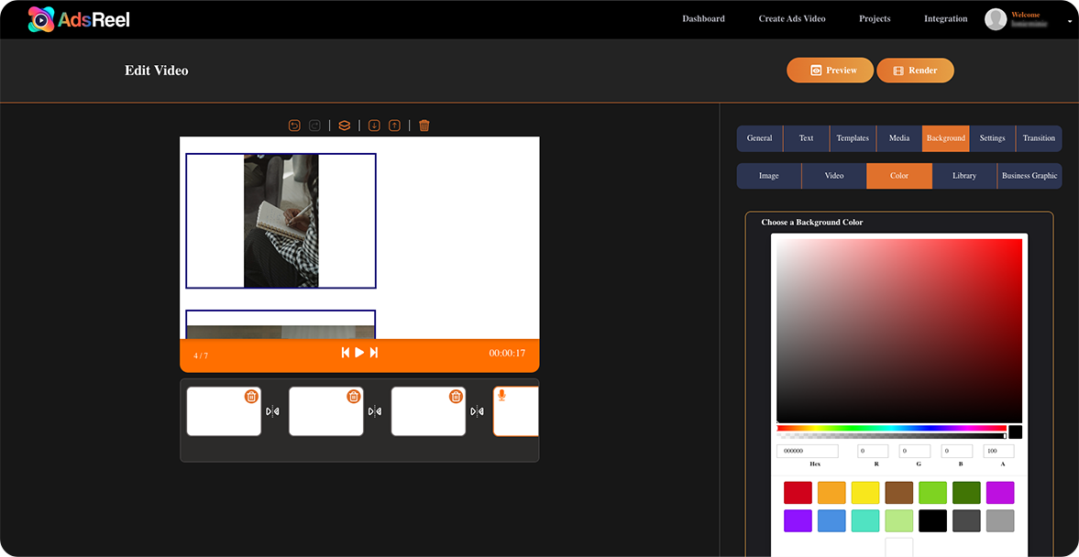
Task: Open the Library sub-tab under Background
Action: point(964,175)
